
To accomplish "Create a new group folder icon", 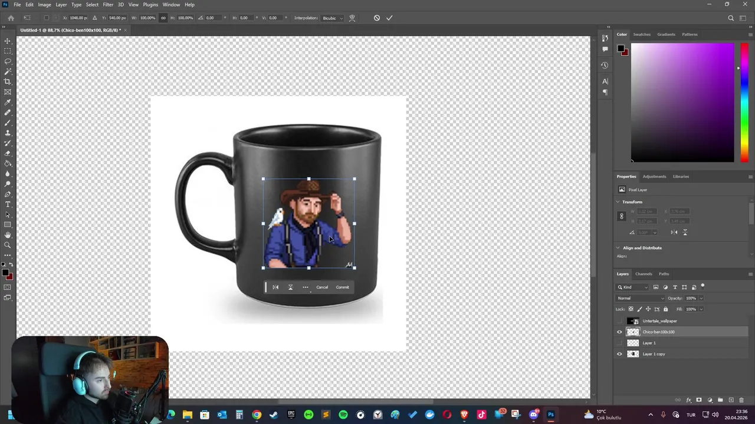I will point(720,400).
